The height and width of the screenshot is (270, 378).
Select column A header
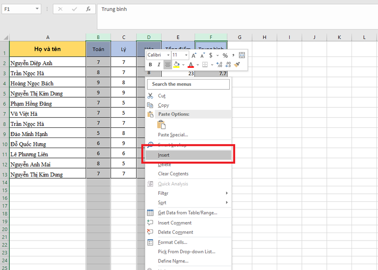pyautogui.click(x=48, y=37)
